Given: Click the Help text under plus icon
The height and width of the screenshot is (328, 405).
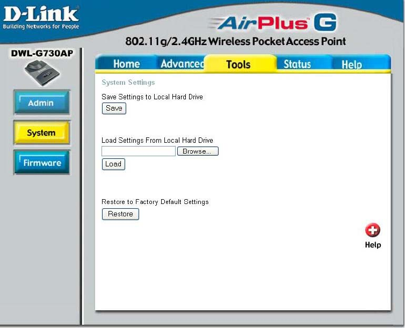Looking at the screenshot, I should pos(373,245).
